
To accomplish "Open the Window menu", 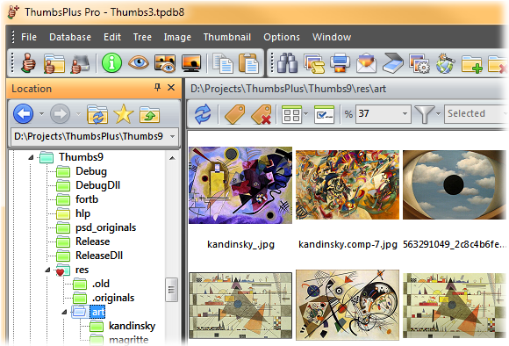I will point(332,37).
